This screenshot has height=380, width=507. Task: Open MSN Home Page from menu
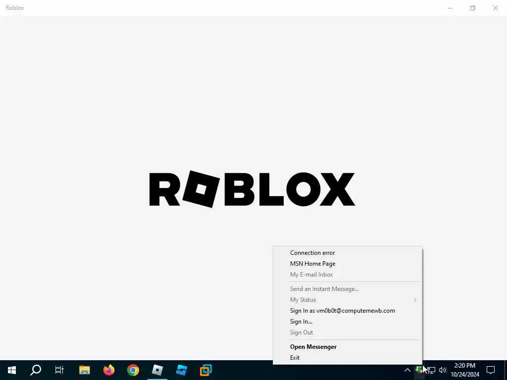[348, 264]
